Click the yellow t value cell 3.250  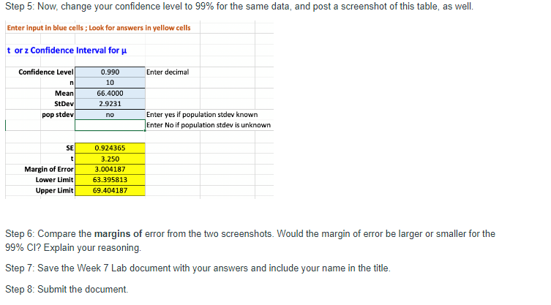(110, 159)
